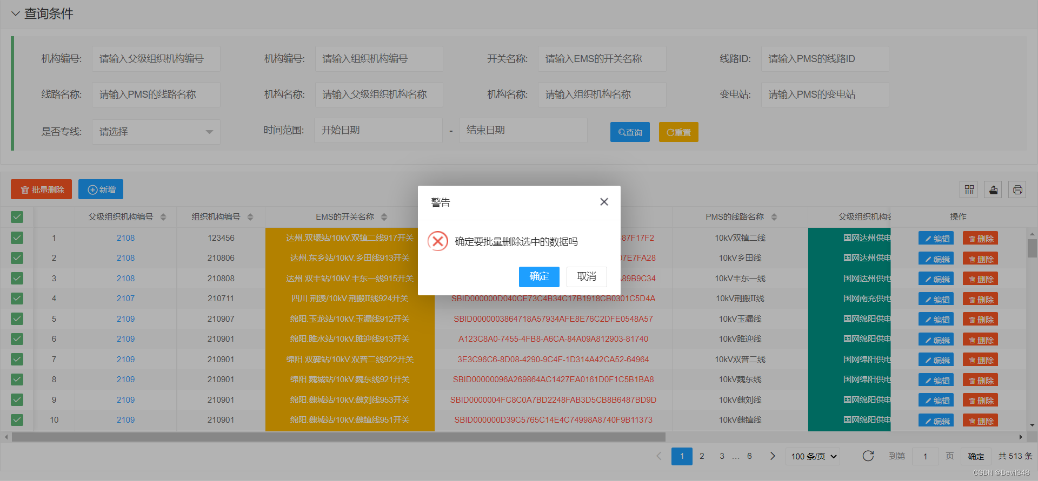Click the horizontal table scrollbar
Screen dimensions: 1038x481
pos(338,437)
